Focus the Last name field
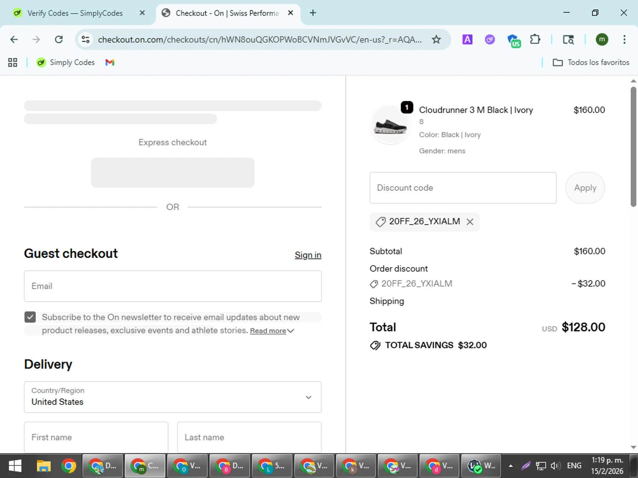The width and height of the screenshot is (638, 478). [249, 437]
